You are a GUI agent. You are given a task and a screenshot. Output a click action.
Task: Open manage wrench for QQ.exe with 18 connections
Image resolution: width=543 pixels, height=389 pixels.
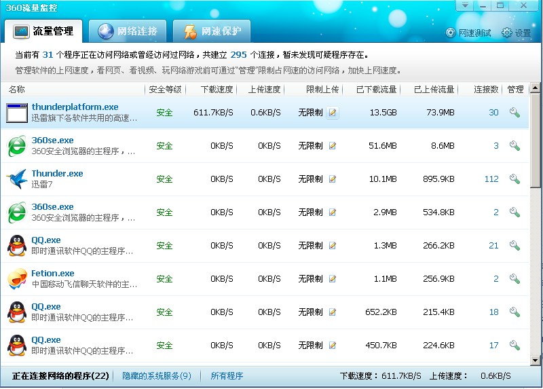coord(514,312)
